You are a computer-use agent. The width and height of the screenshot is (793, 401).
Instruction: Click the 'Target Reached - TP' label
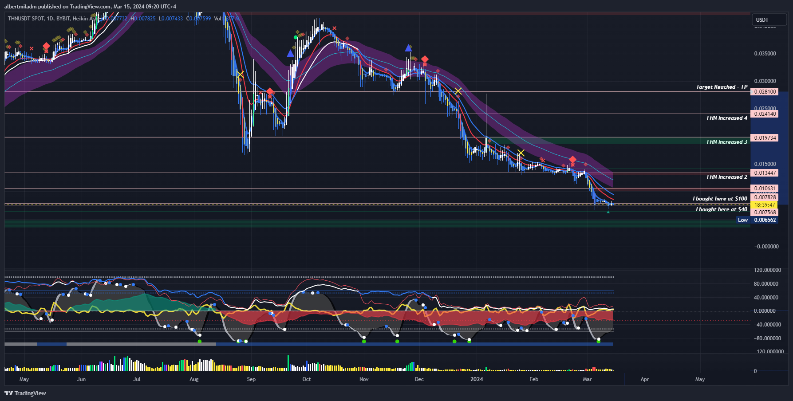[722, 87]
